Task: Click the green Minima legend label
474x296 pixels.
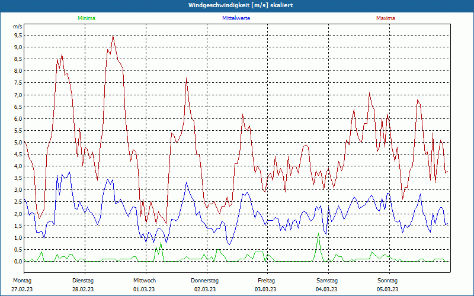Action: [87, 18]
